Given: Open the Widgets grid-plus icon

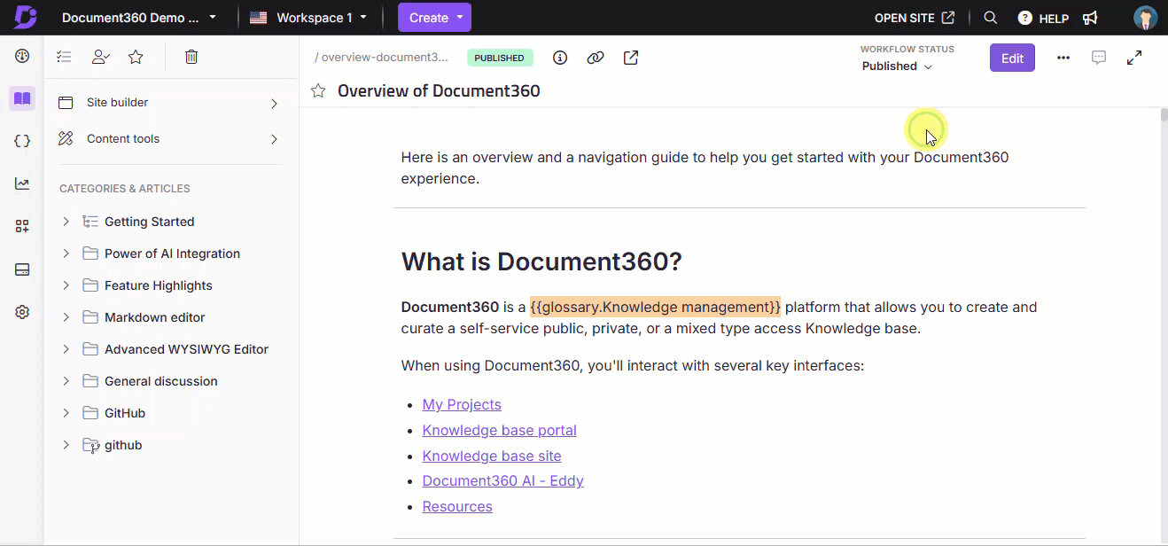Looking at the screenshot, I should 22,226.
